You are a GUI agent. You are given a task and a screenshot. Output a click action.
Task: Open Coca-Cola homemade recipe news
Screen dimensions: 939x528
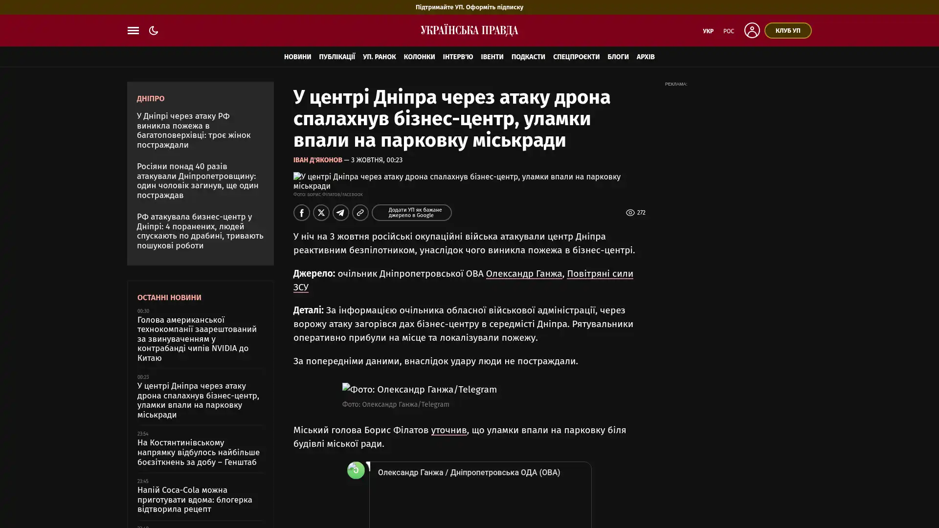point(195,500)
